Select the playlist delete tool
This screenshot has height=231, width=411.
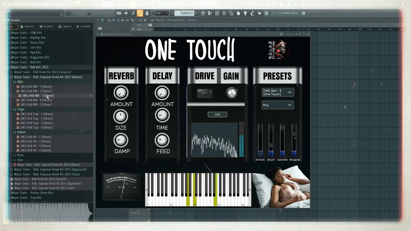pyautogui.click(x=118, y=20)
